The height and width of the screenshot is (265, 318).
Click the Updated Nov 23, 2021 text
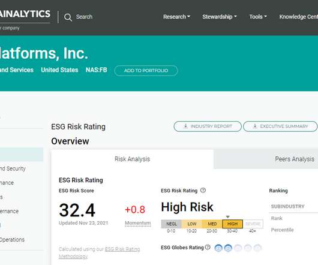83,223
